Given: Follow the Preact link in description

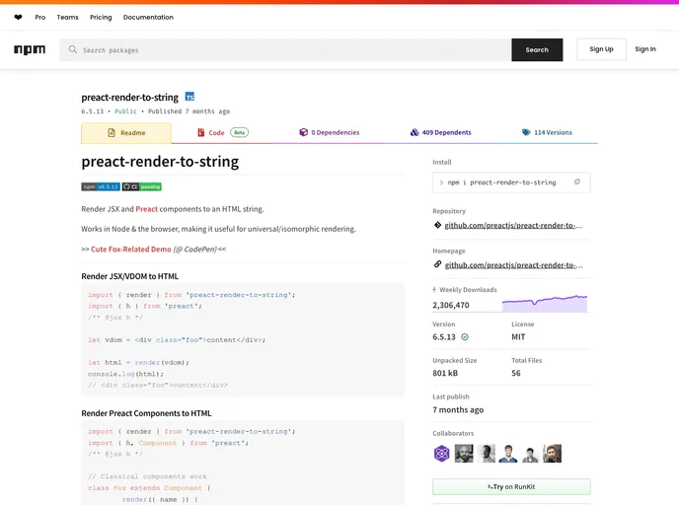Looking at the screenshot, I should tap(147, 209).
